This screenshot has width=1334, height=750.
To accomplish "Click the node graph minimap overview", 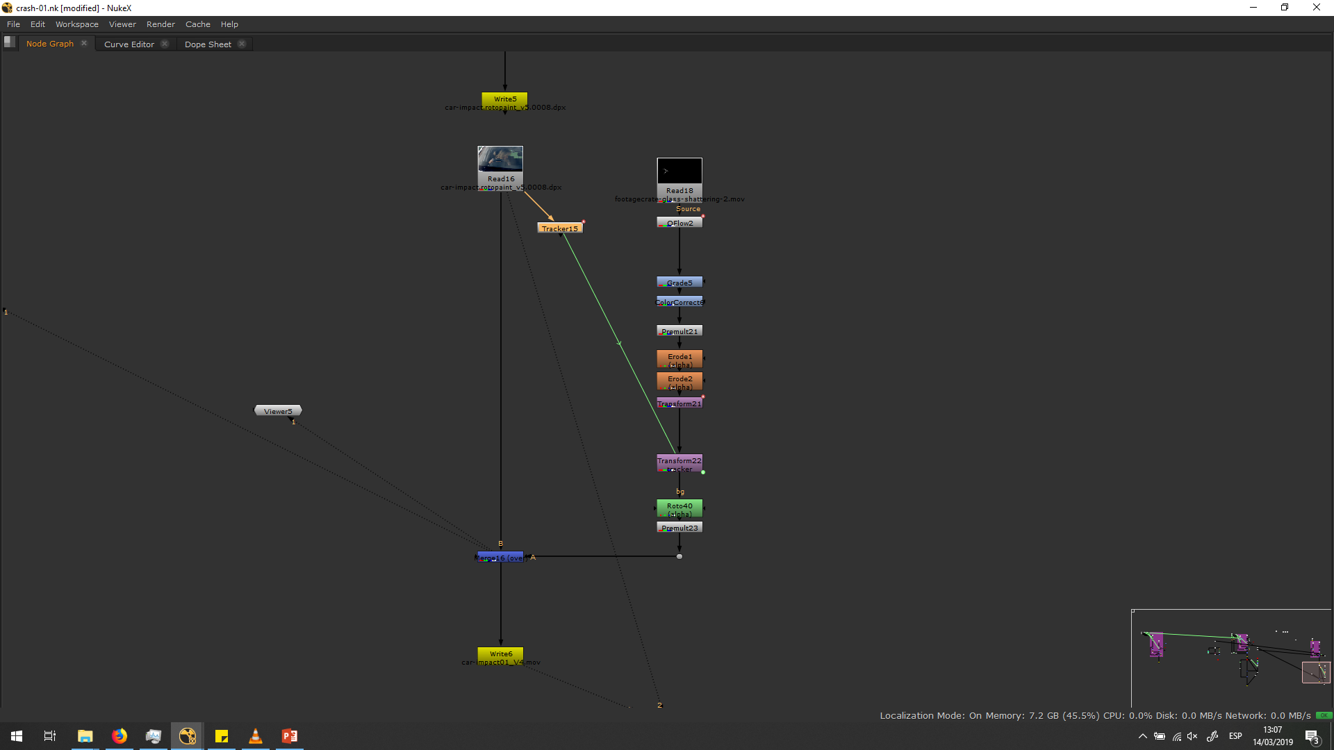I will (x=1230, y=656).
